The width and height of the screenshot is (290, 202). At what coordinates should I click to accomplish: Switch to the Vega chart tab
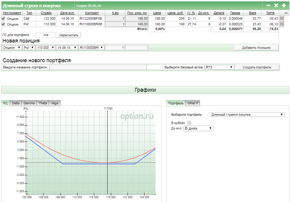coord(55,103)
